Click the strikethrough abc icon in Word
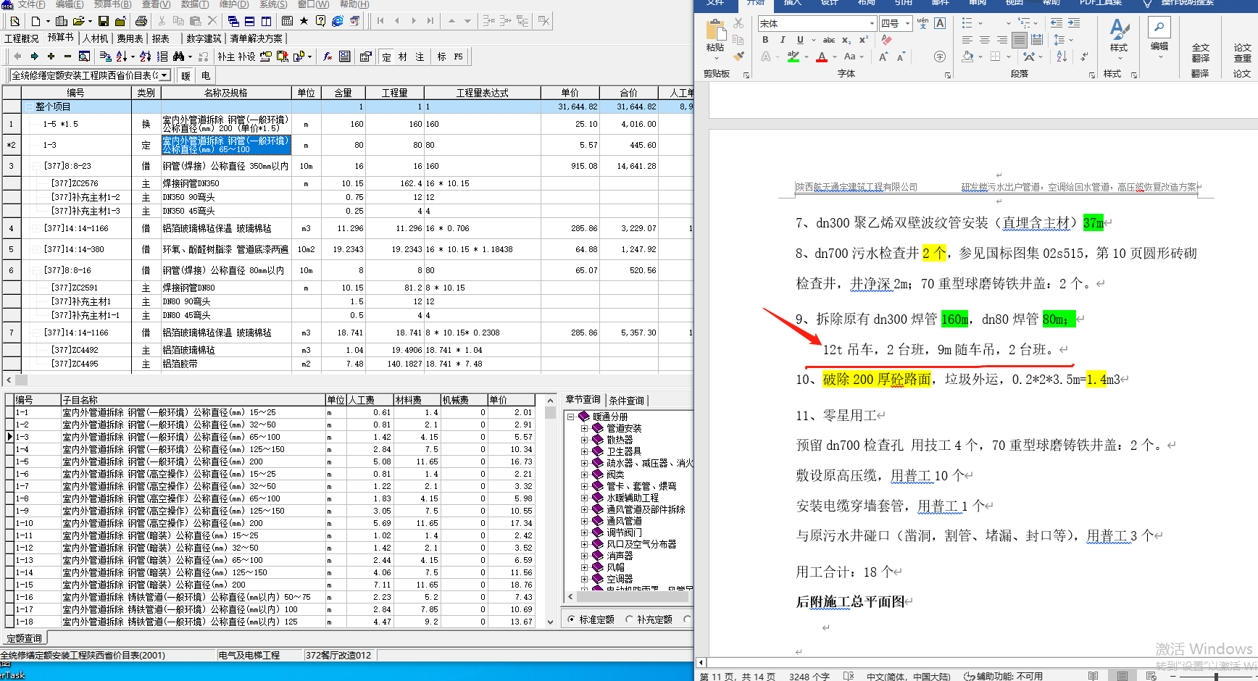Screen dimensions: 1258x681 829,40
